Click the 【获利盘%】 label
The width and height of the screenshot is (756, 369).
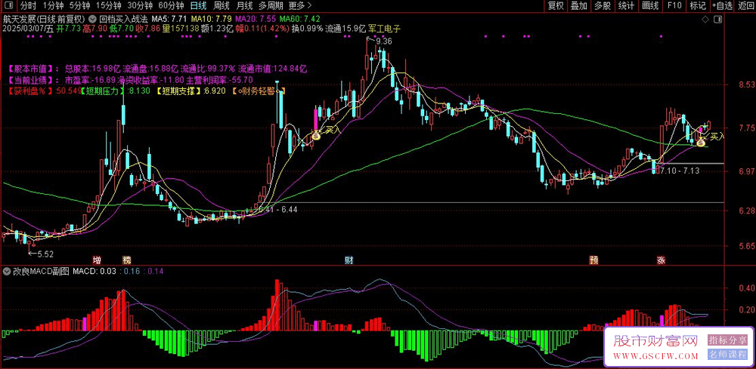[x=31, y=91]
